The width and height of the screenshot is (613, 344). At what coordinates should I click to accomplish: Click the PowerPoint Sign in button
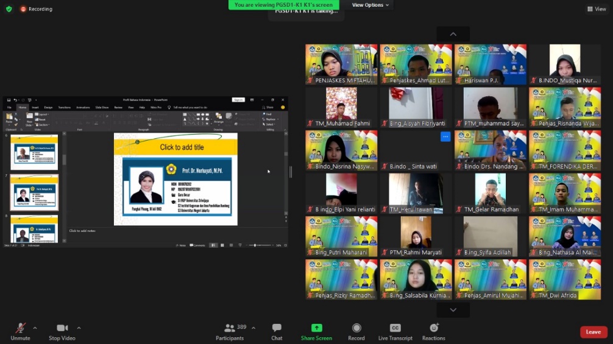coord(238,100)
